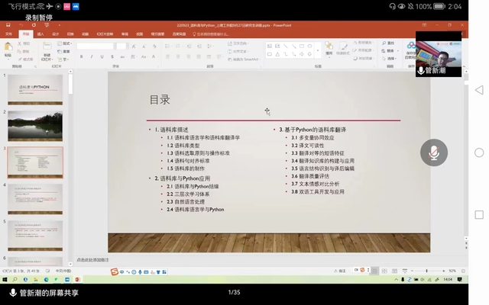The image size is (489, 305).
Task: Adjust the zoom slider in status bar
Action: coord(428,270)
